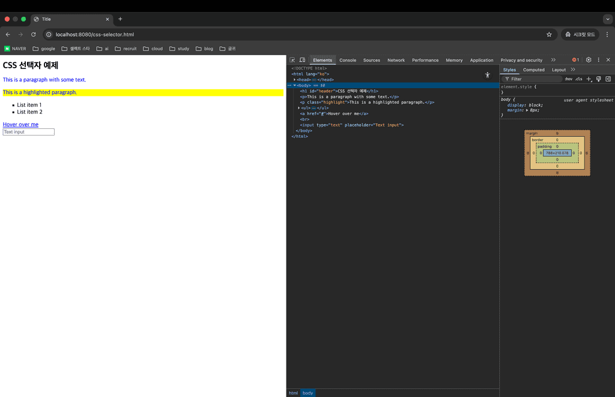Expand the ul element node
Screen dimensions: 615x397
tap(299, 108)
